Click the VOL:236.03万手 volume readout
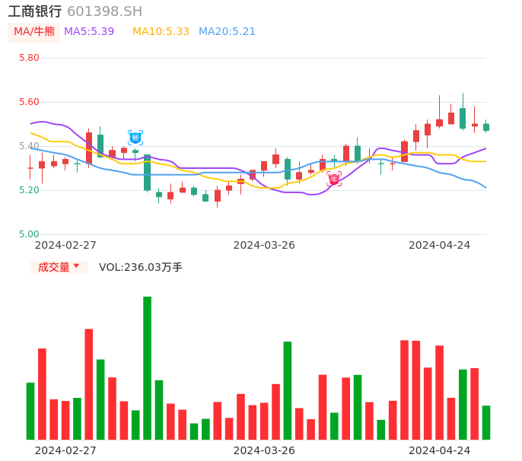522x461 pixels. click(141, 267)
